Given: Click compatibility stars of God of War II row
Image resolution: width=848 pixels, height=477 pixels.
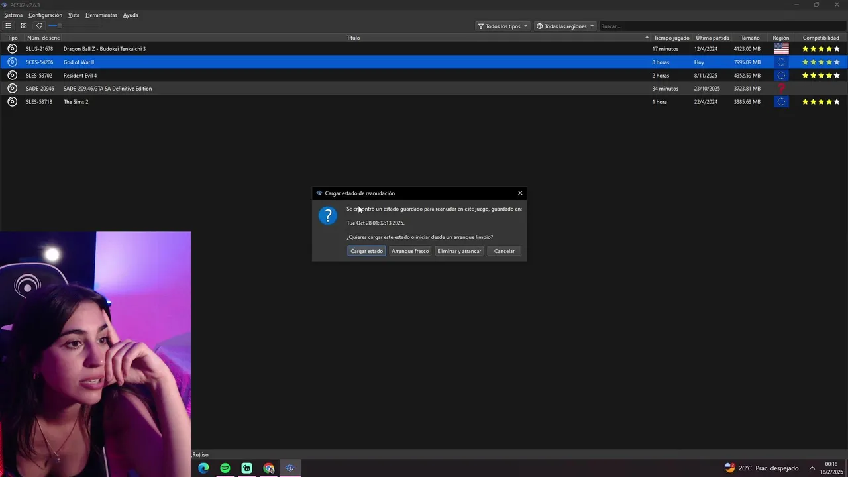Looking at the screenshot, I should pyautogui.click(x=821, y=62).
